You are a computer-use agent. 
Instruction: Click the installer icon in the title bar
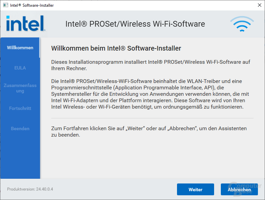(x=5, y=5)
